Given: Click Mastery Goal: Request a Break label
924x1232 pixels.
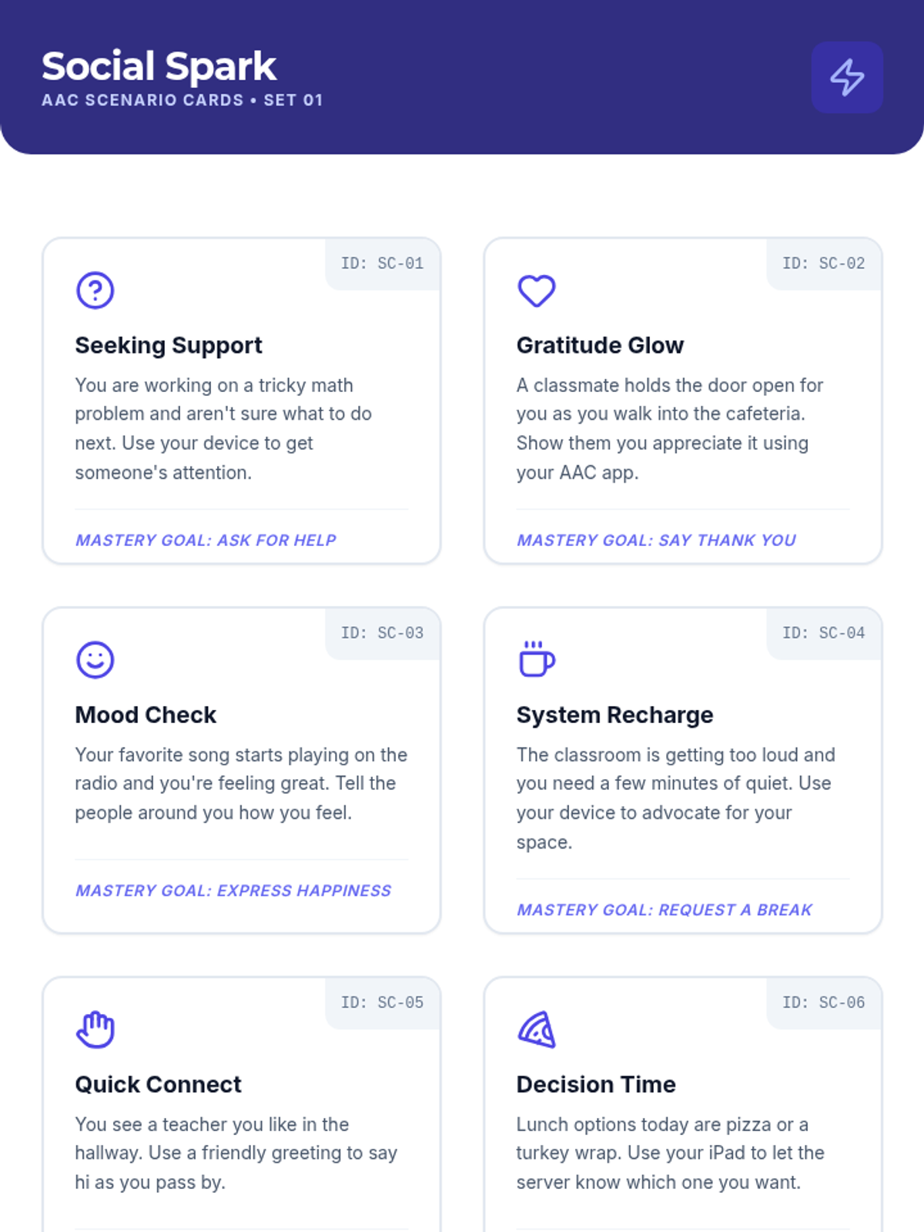Looking at the screenshot, I should [665, 910].
